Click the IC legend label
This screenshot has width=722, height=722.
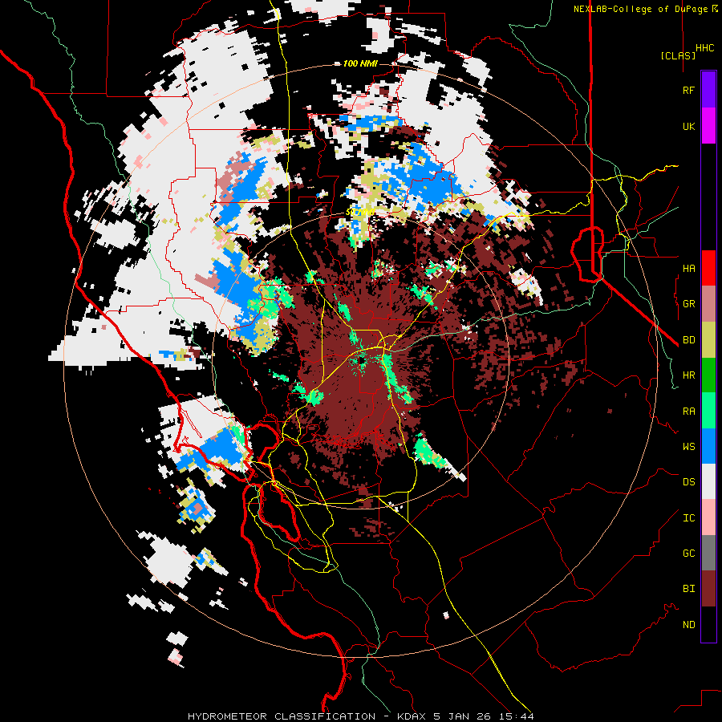[x=688, y=517]
